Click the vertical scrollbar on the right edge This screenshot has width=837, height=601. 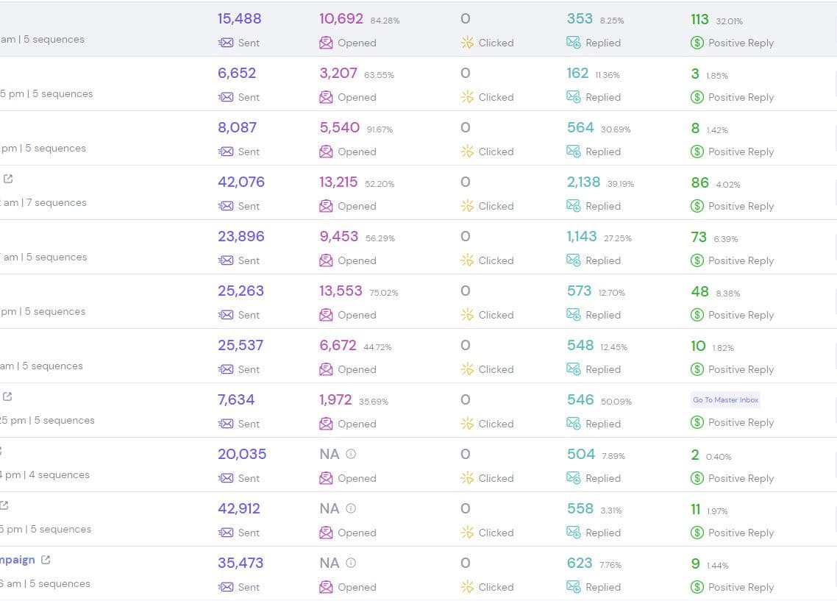833,294
